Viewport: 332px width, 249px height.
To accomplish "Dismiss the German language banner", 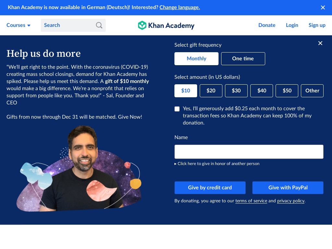I will pyautogui.click(x=323, y=8).
